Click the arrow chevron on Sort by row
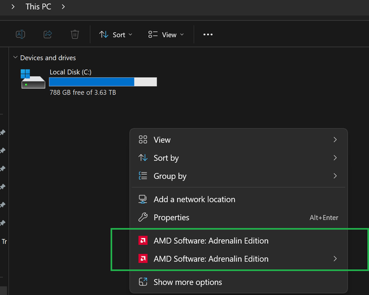Screen dimensions: 369x295 pyautogui.click(x=335, y=158)
